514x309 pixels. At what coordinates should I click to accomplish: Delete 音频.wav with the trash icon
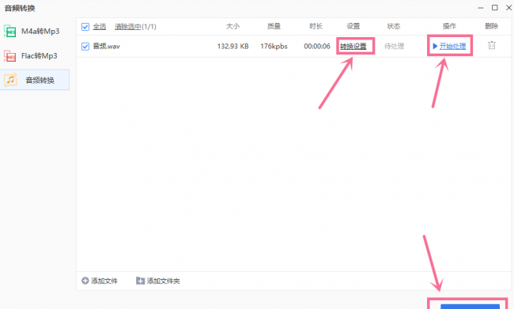[x=492, y=45]
